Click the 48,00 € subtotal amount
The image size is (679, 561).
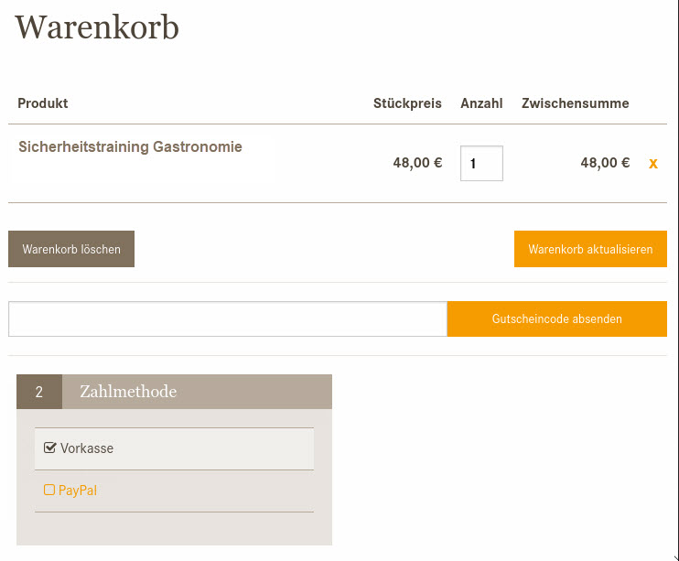click(605, 164)
